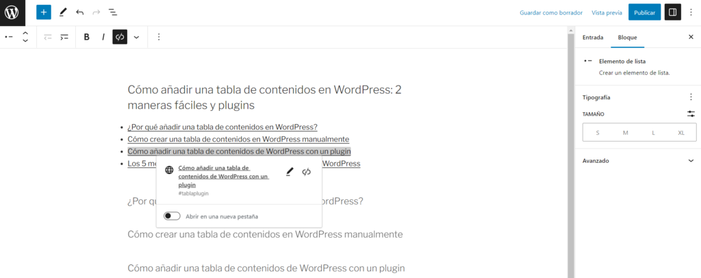
Task: Click heading Cómo añadir una tabla con un plugin
Action: [266, 268]
